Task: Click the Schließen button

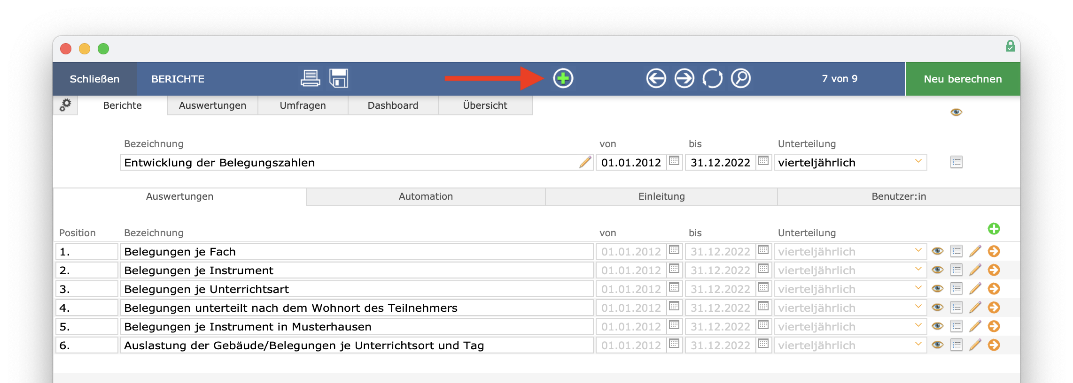Action: point(94,79)
